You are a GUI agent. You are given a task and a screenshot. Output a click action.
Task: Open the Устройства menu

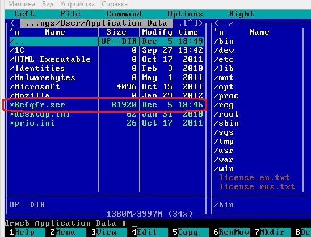click(x=77, y=4)
